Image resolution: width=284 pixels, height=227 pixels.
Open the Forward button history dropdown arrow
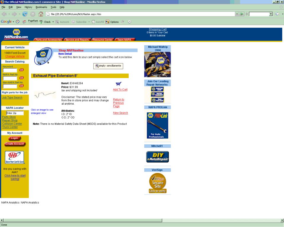(20, 14)
